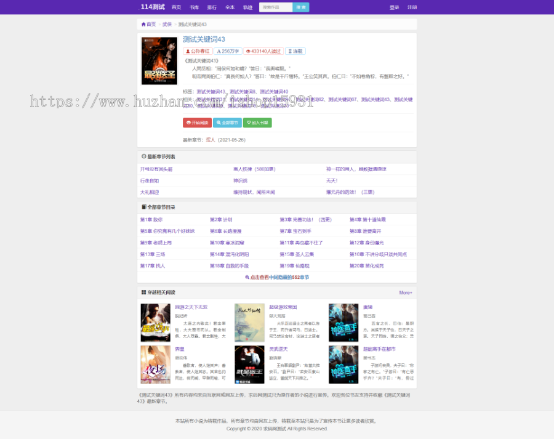Image resolution: width=554 pixels, height=439 pixels.
Task: Open the 登录 login link
Action: [x=395, y=7]
